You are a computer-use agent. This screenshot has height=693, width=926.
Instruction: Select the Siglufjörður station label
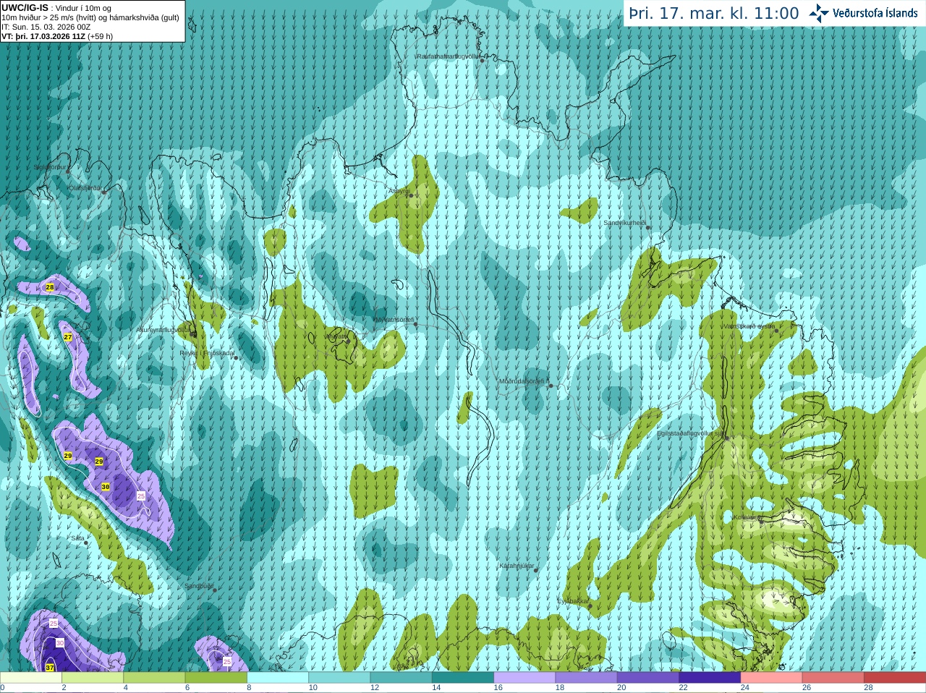(51, 167)
